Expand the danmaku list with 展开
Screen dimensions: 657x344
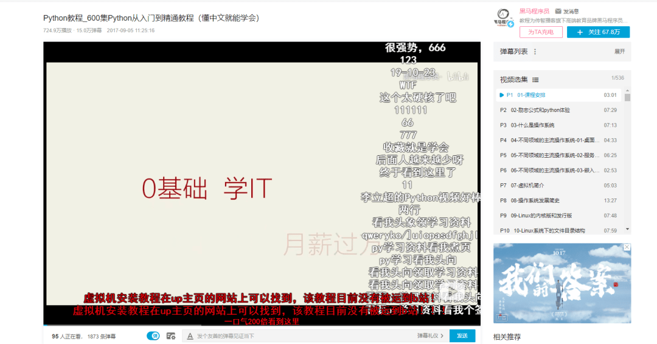coord(619,52)
